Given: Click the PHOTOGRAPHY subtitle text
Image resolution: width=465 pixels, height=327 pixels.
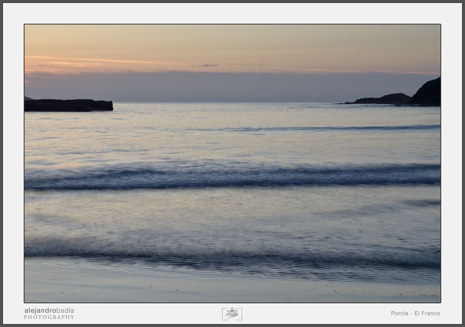Looking at the screenshot, I should (49, 317).
